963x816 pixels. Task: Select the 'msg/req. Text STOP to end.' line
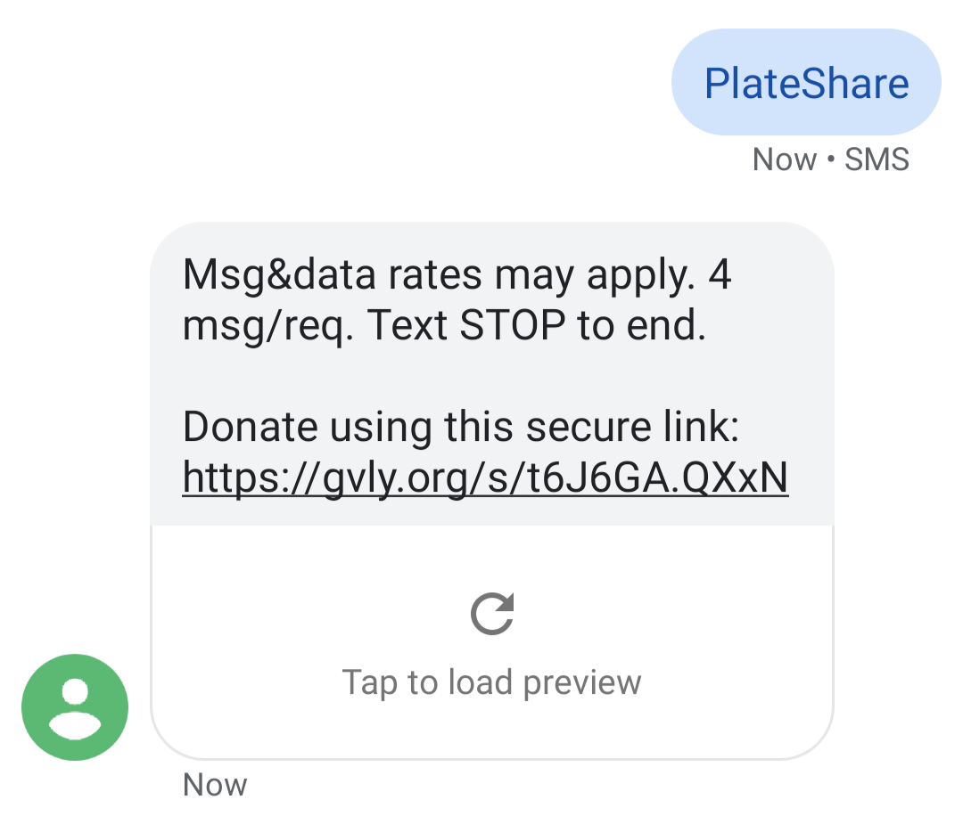click(444, 326)
